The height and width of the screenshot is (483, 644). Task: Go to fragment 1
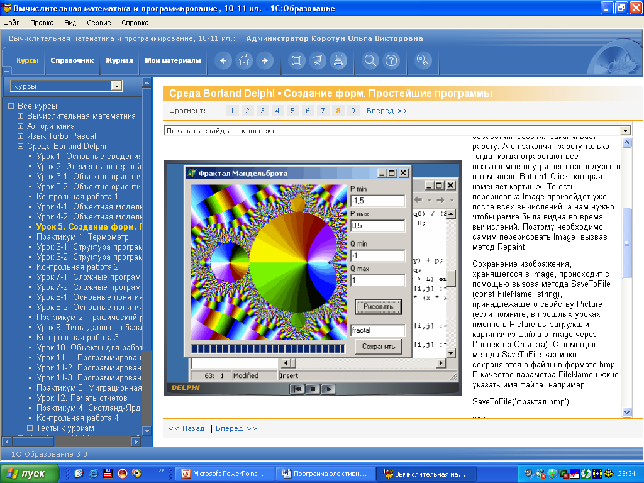(x=232, y=111)
